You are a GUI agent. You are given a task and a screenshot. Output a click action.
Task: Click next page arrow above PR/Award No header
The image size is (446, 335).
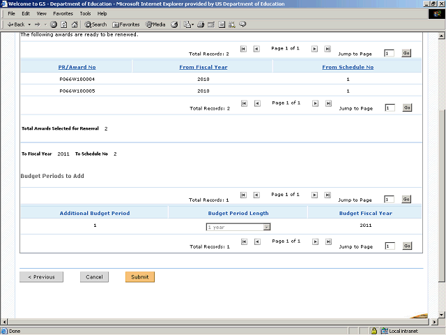pyautogui.click(x=315, y=49)
